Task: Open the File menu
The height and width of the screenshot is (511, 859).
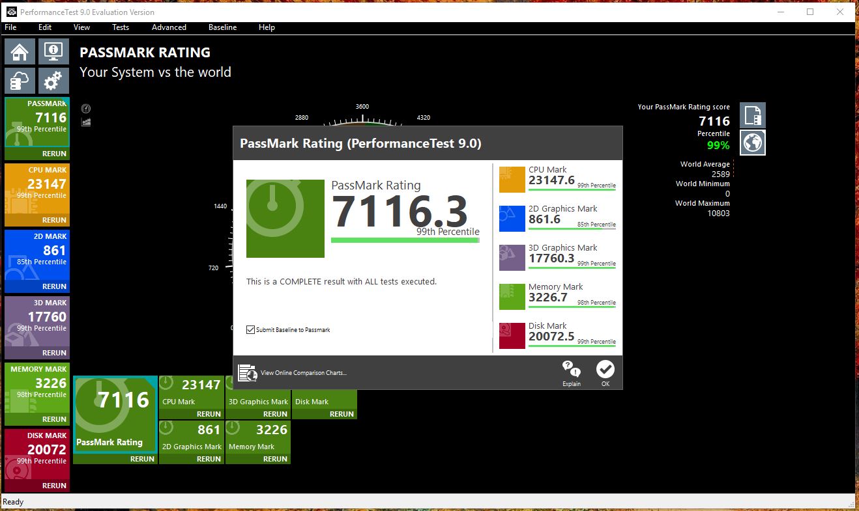Action: [10, 27]
